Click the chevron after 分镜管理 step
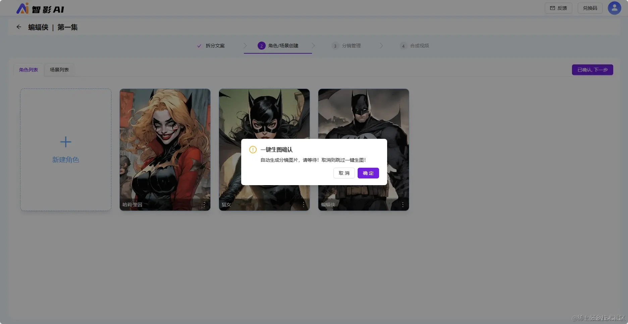 tap(381, 46)
